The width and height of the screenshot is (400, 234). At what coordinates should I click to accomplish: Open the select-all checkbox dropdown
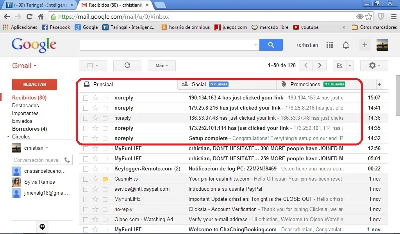pyautogui.click(x=97, y=66)
